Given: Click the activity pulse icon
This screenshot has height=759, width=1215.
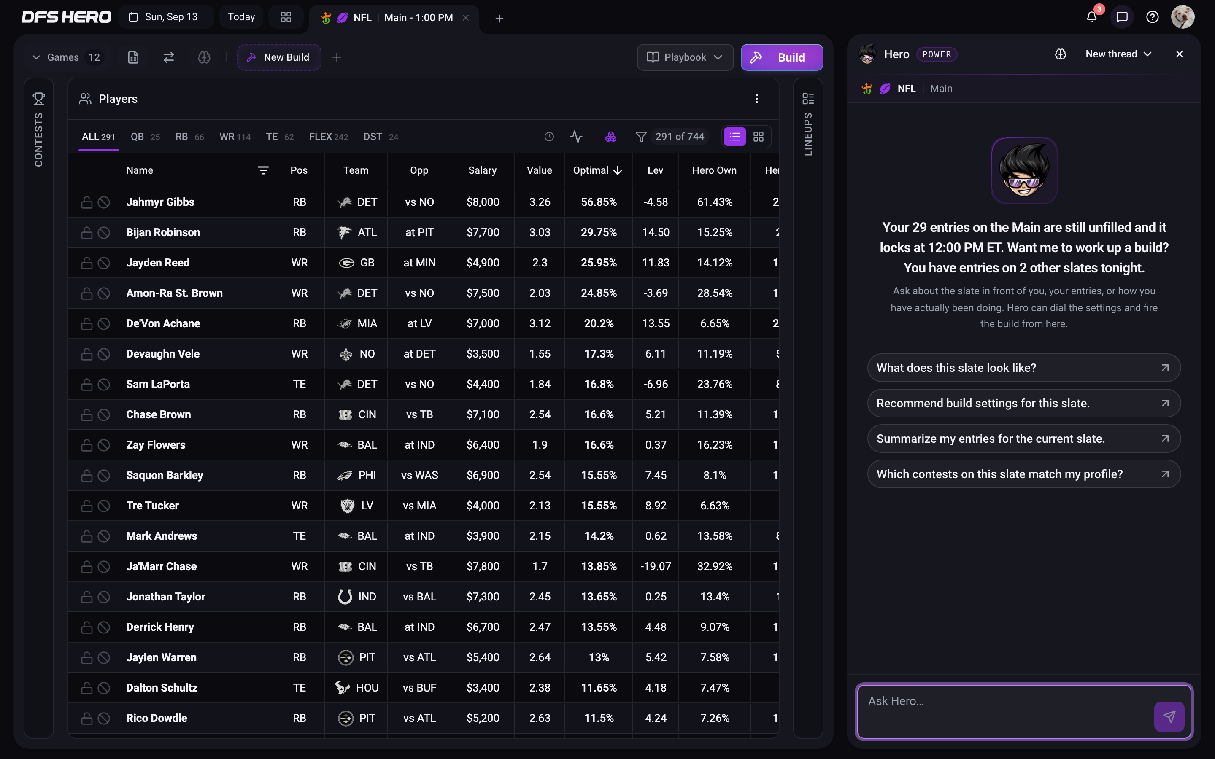Looking at the screenshot, I should click(576, 137).
